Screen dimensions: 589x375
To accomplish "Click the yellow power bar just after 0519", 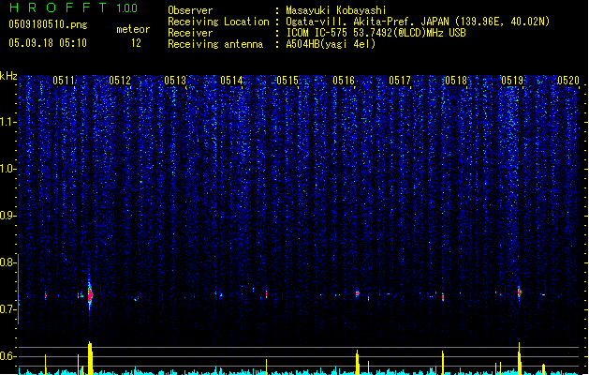I will coord(520,358).
